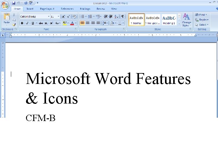The height and width of the screenshot is (163, 218).
Task: Expand the styles gallery More arrow
Action: (x=179, y=24)
